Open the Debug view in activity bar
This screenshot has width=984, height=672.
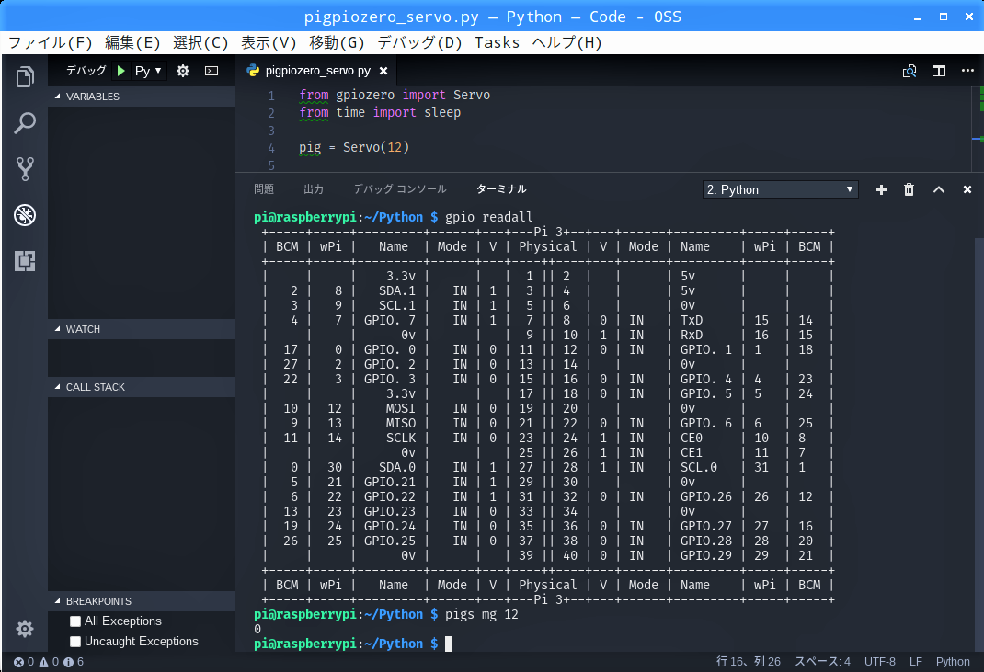pyautogui.click(x=25, y=215)
